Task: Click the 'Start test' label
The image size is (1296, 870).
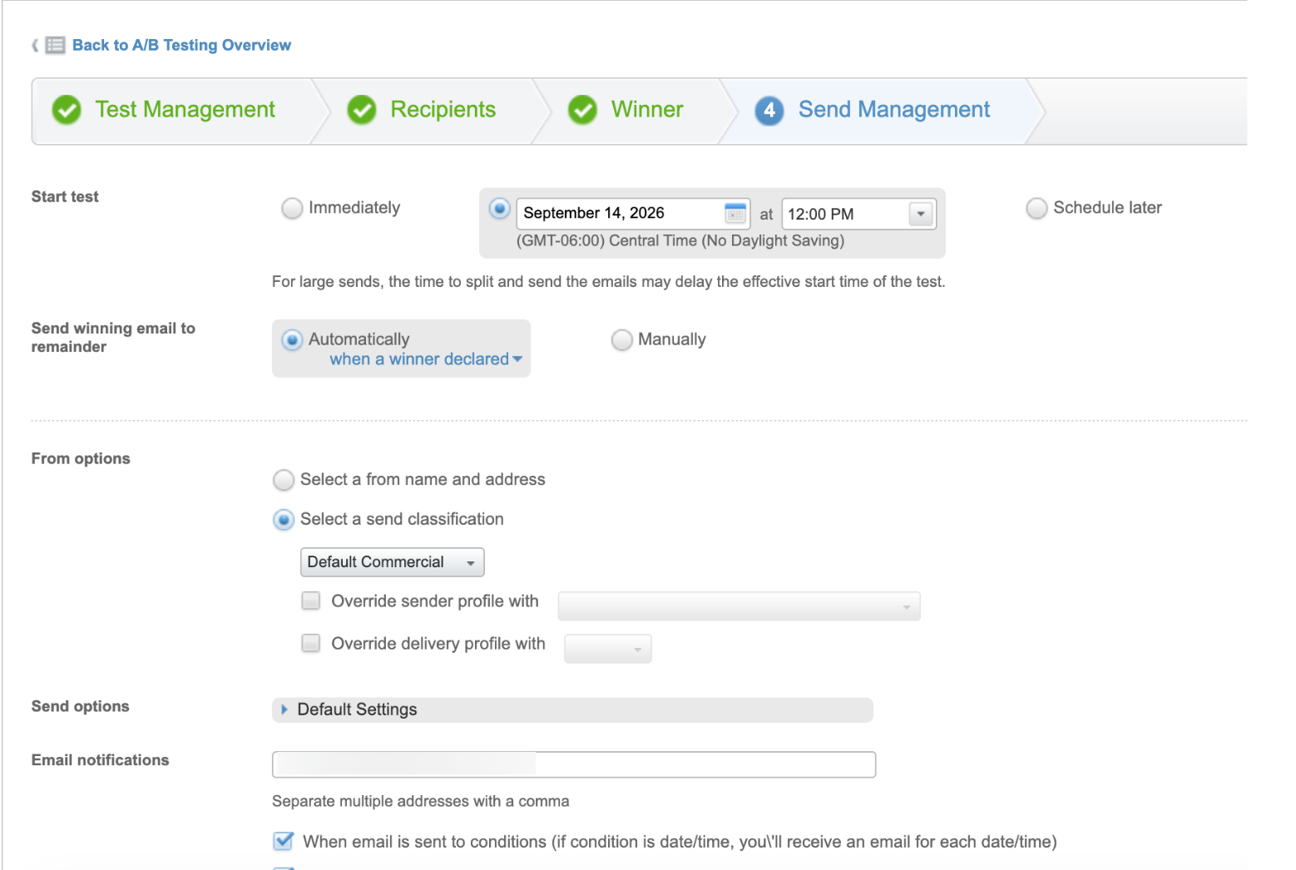Action: point(65,196)
